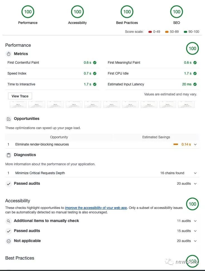Expand Eliminate render-blocking resources chevron
205x271 pixels.
(x=195, y=145)
